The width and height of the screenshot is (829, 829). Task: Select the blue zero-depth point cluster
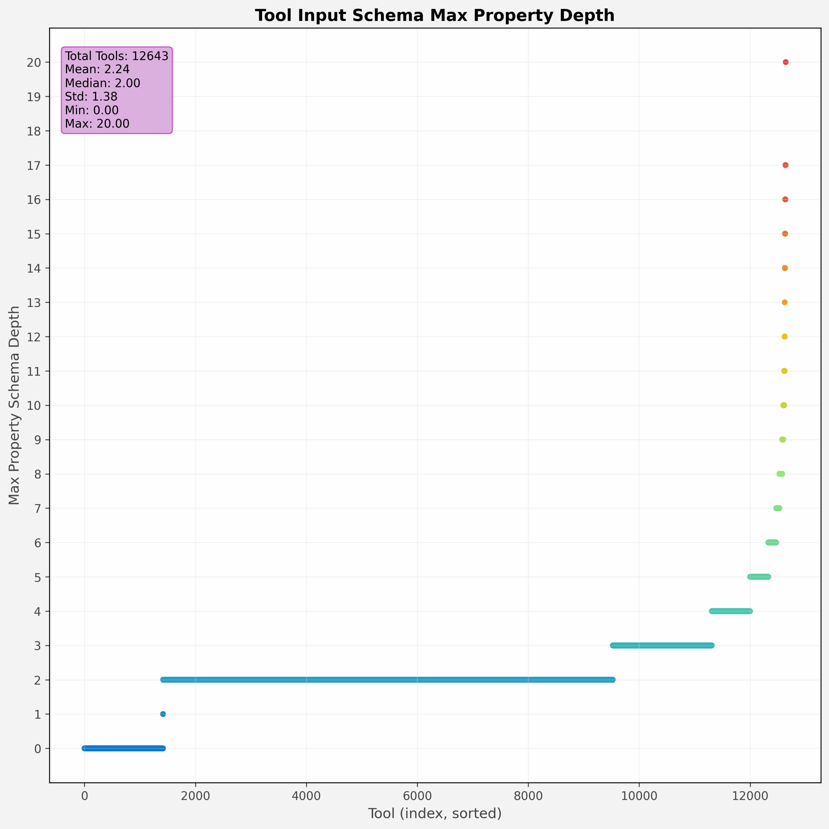point(124,749)
